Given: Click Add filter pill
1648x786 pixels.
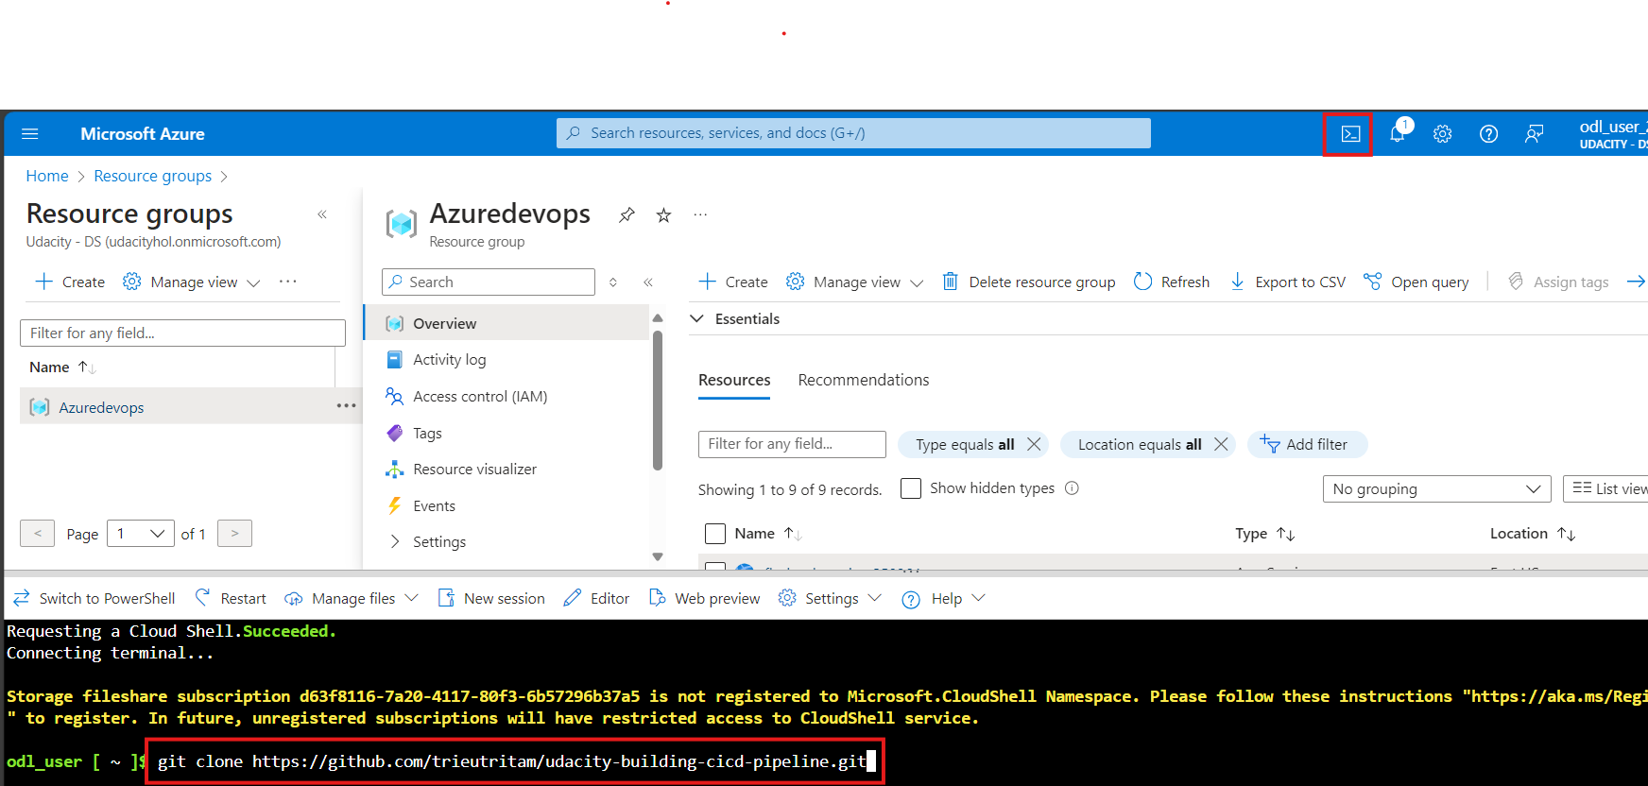Looking at the screenshot, I should click(1307, 444).
